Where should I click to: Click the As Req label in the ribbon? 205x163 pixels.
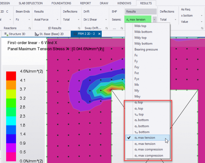pos(186,10)
